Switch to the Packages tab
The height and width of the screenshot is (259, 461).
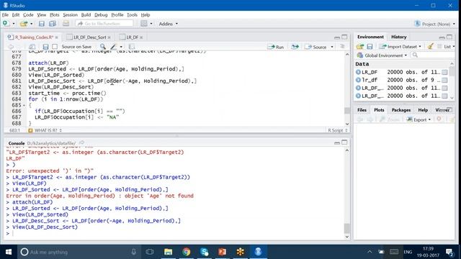point(401,110)
